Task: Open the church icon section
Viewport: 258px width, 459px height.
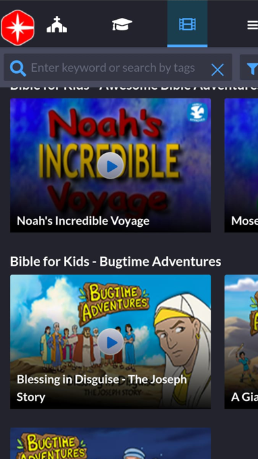Action: pyautogui.click(x=57, y=24)
